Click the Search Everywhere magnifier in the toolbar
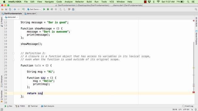Screen dimensions: 198x111 [x=196, y=9]
